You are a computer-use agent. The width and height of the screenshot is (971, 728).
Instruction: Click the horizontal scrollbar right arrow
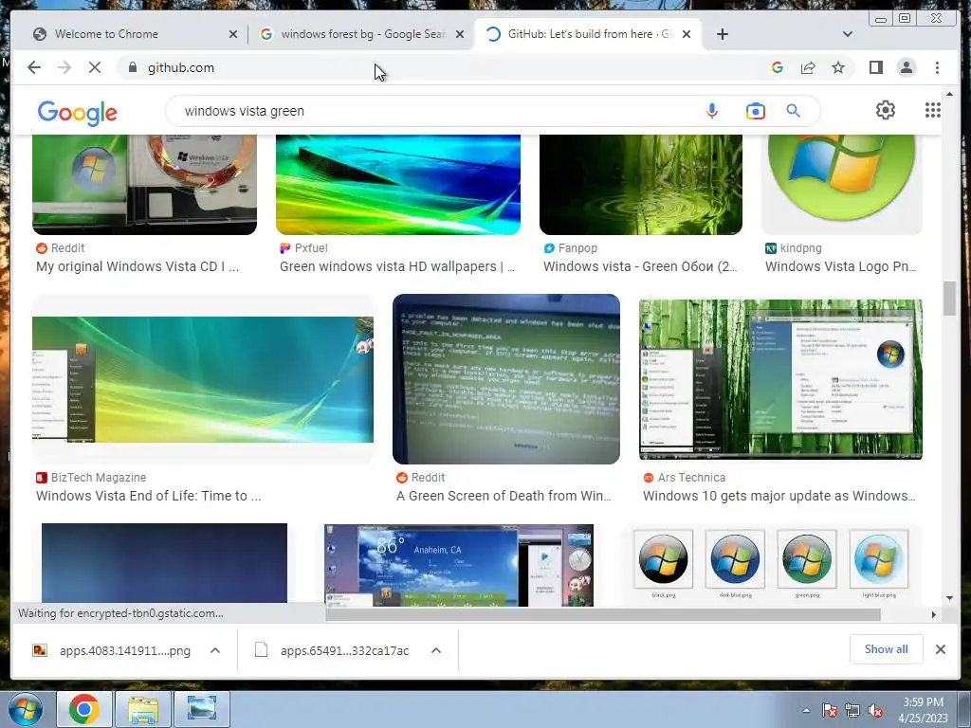click(x=934, y=614)
